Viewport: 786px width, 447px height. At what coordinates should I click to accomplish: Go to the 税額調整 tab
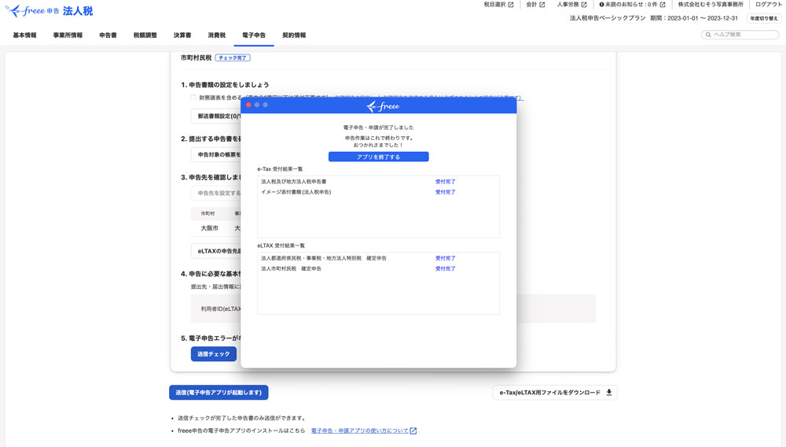[x=145, y=35]
